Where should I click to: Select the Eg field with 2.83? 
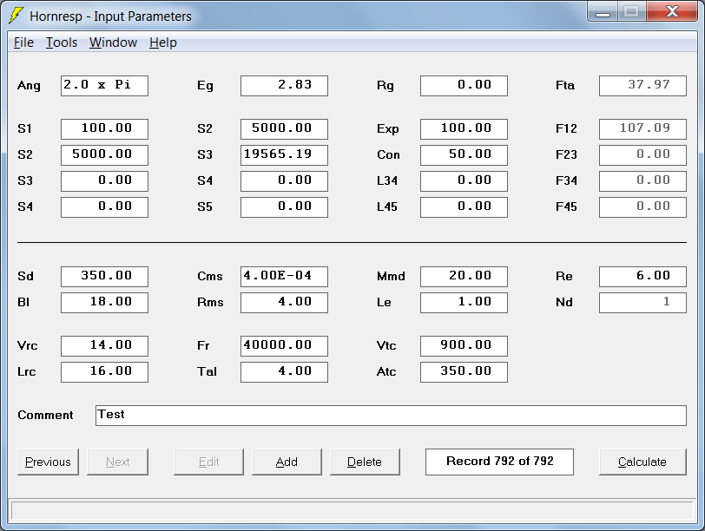(x=284, y=86)
